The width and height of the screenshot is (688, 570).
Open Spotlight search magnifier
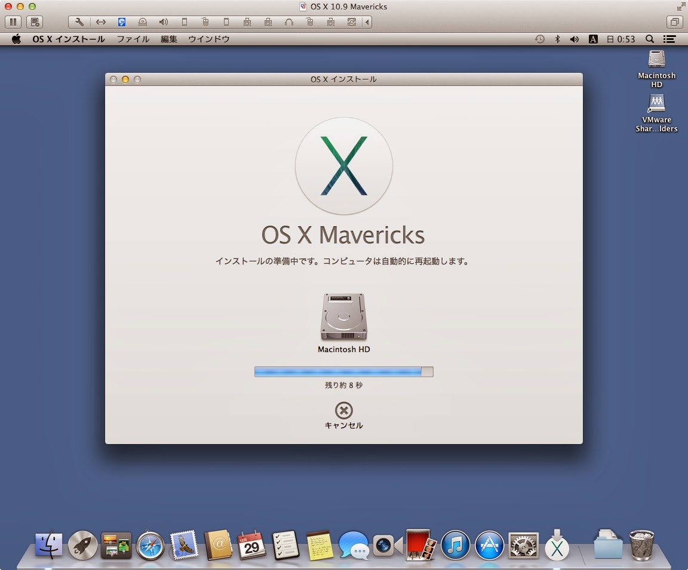[x=650, y=39]
